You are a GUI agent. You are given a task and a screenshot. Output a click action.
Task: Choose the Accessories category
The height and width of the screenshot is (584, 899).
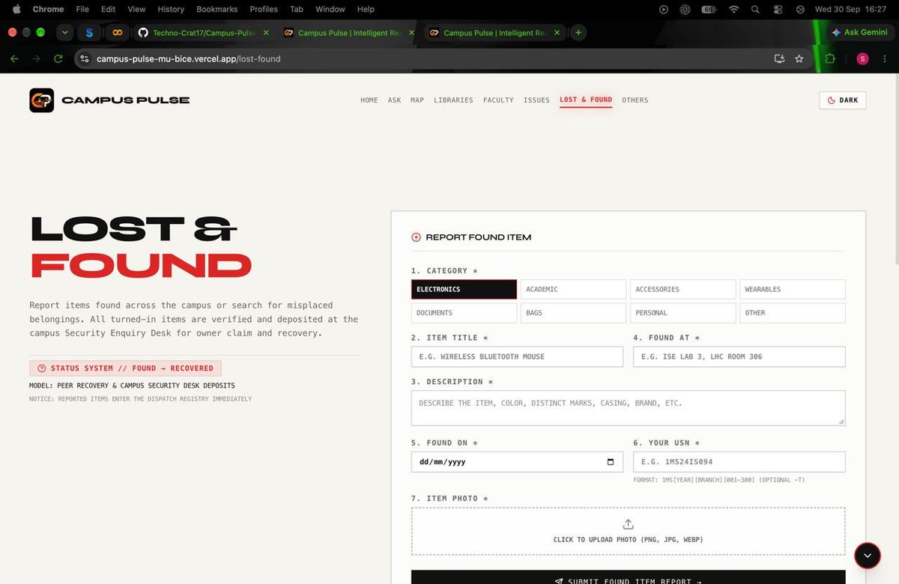tap(682, 289)
